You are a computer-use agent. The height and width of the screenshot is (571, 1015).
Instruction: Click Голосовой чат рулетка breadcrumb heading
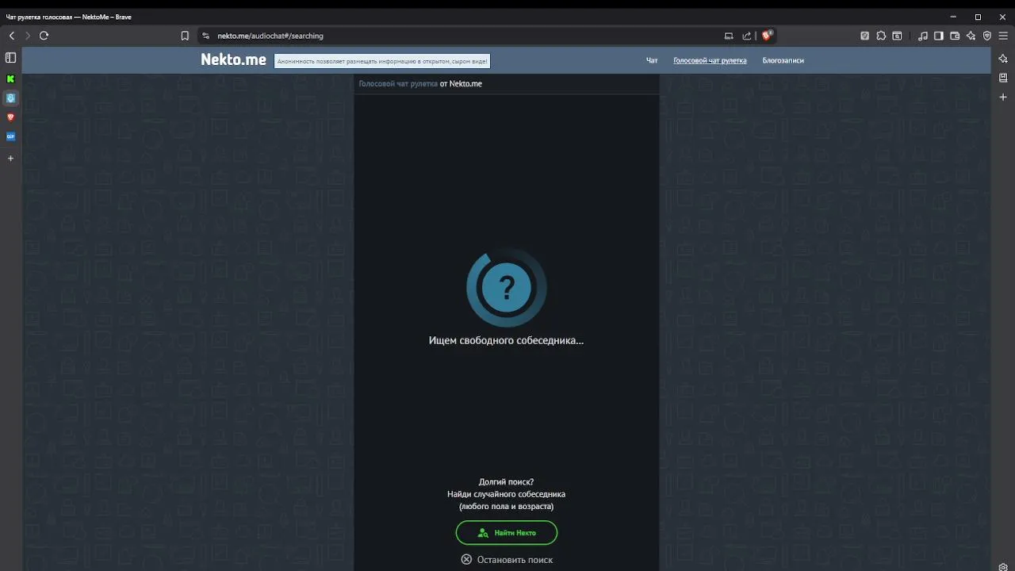(x=397, y=83)
